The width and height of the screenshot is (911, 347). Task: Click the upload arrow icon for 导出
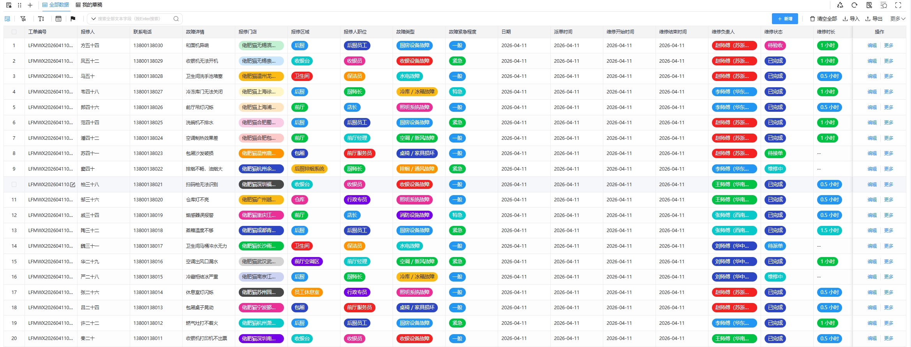click(868, 19)
